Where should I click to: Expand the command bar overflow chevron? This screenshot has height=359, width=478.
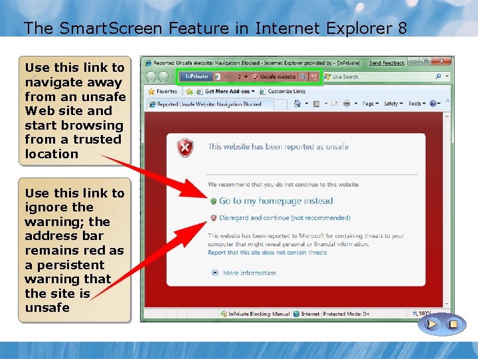tap(447, 100)
